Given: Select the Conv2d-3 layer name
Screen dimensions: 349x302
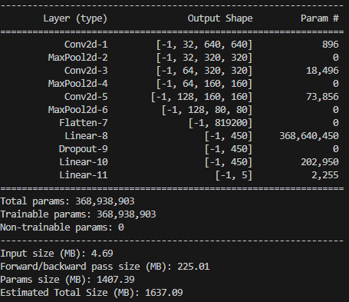Looking at the screenshot, I should click(x=86, y=71).
